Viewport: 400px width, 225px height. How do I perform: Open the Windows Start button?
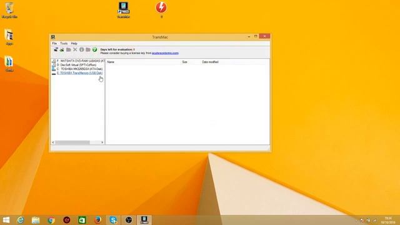[x=6, y=220]
